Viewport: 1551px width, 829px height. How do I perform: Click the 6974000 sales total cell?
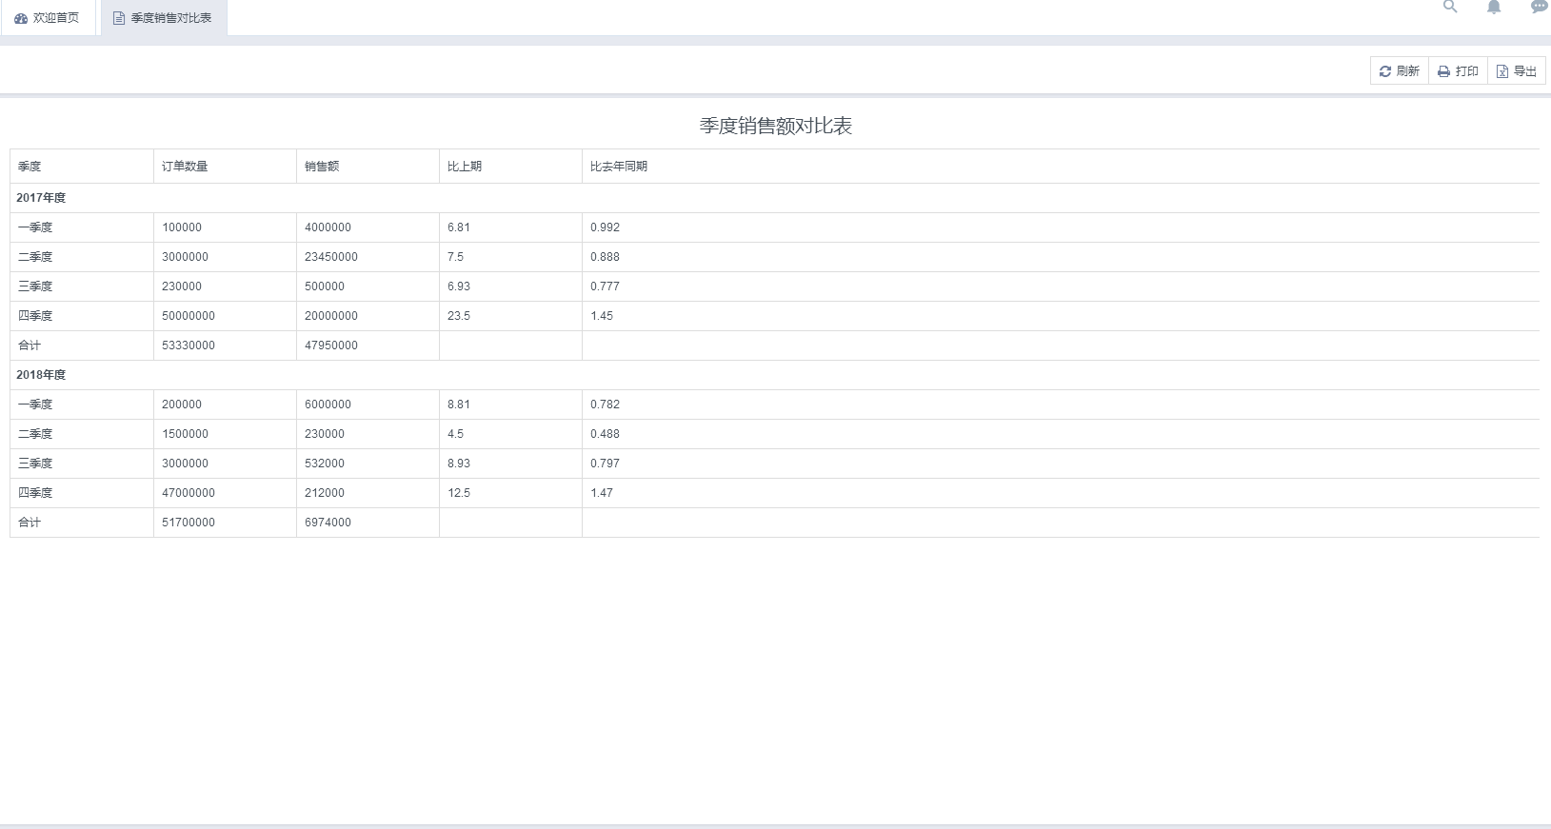[328, 523]
